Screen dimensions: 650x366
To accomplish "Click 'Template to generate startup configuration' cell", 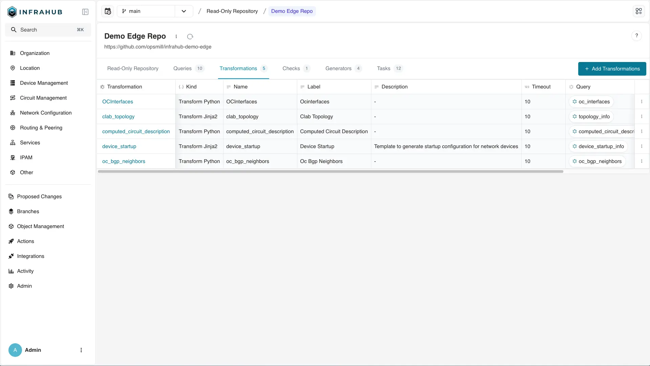I will click(x=446, y=146).
